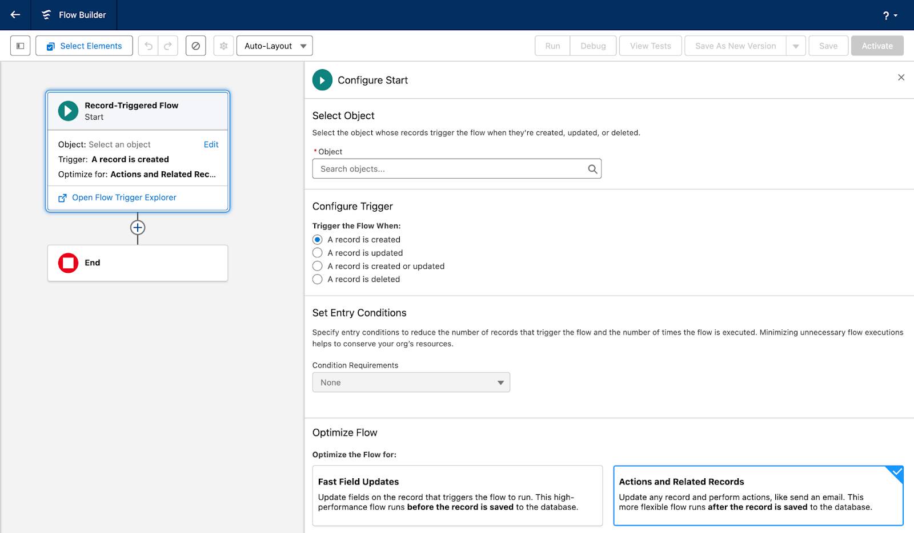Undo the last change
This screenshot has height=533, width=914.
click(149, 46)
